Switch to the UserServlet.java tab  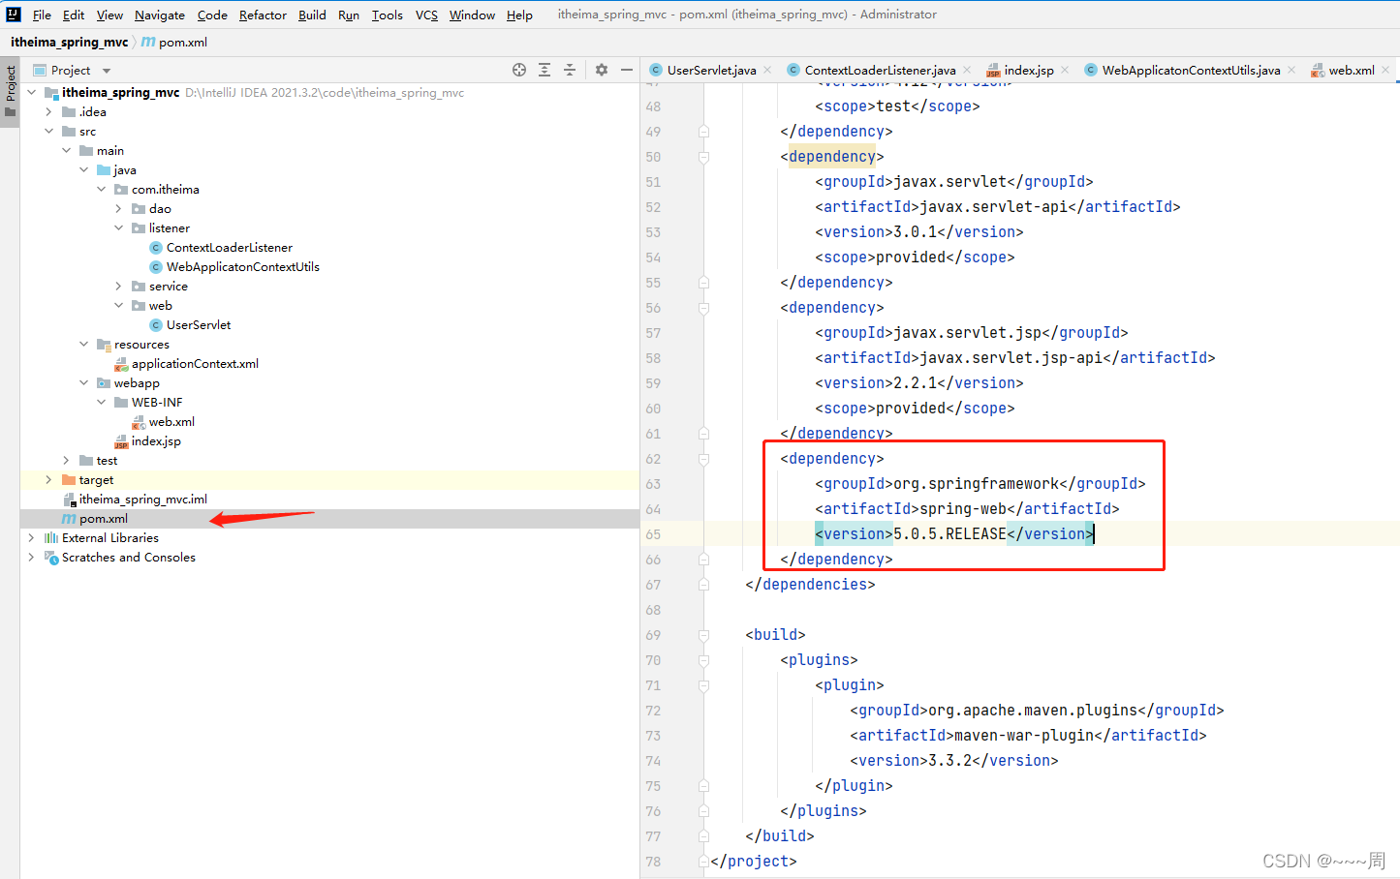(x=711, y=70)
